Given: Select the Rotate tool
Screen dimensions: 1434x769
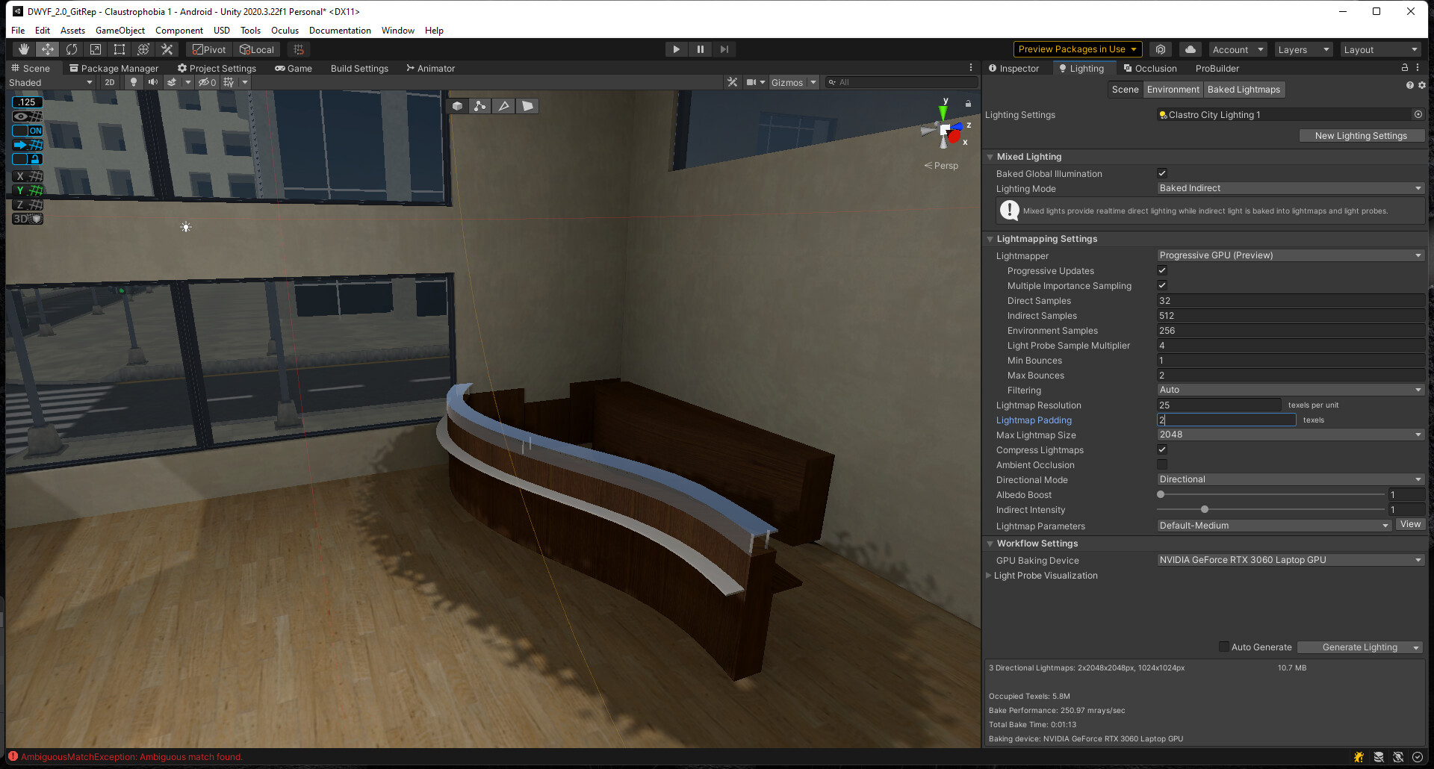Looking at the screenshot, I should click(72, 49).
